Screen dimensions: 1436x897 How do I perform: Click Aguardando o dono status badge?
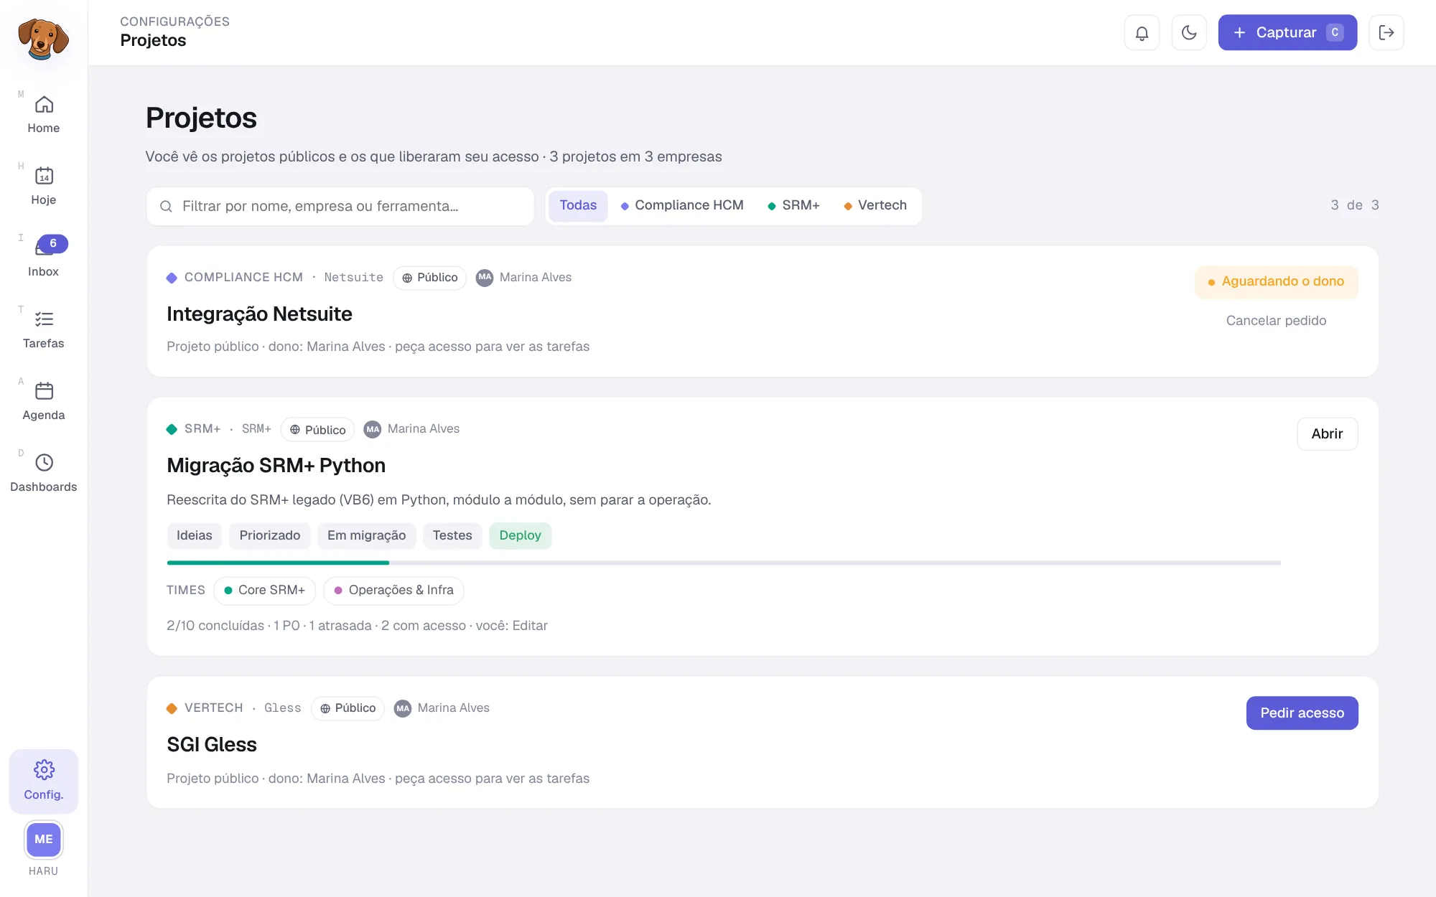pos(1276,282)
